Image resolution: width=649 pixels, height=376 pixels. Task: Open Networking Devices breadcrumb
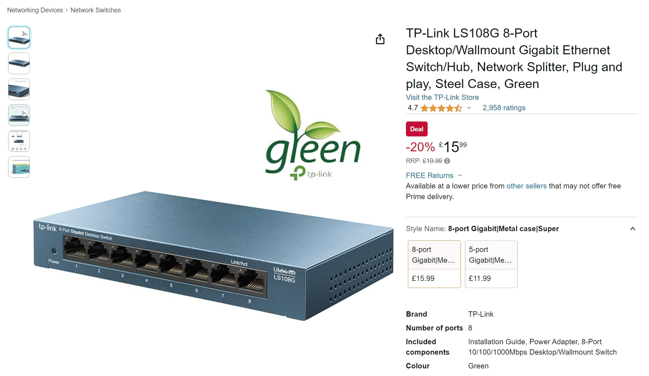click(35, 10)
